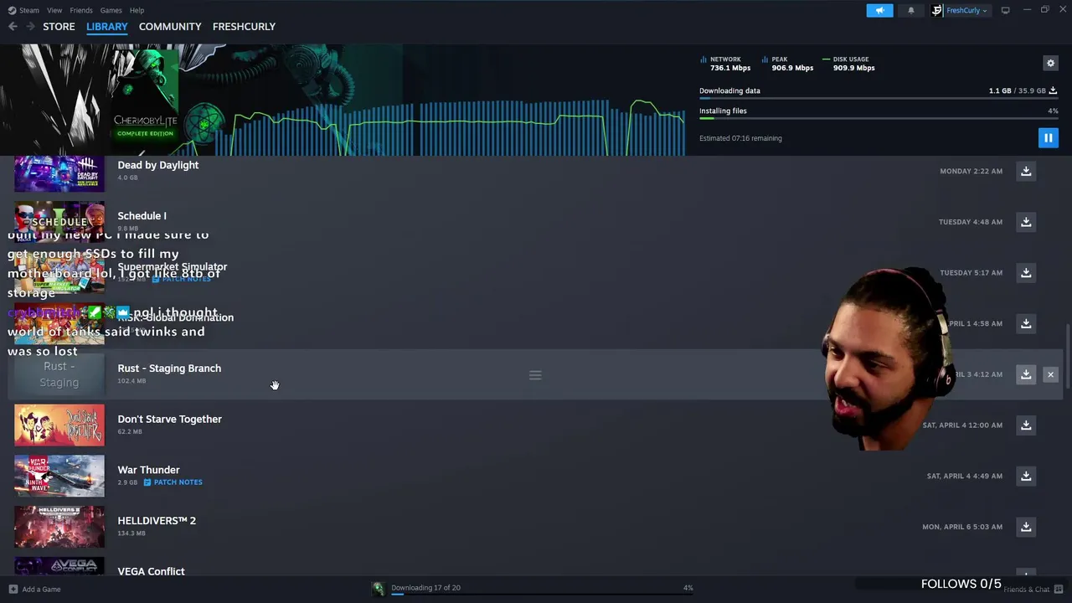Click the MONDAY 2:22 AM schedule time
Image resolution: width=1072 pixels, height=603 pixels.
pos(971,171)
